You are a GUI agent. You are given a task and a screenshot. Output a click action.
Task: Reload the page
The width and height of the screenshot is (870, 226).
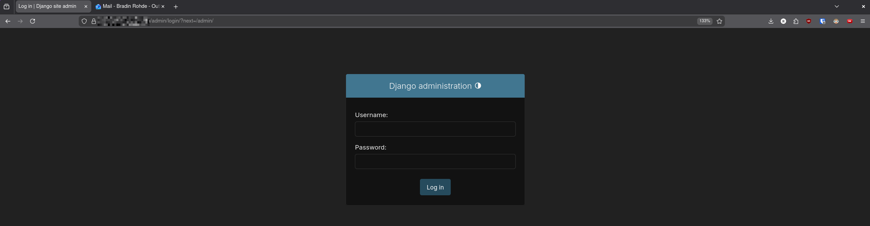pos(33,21)
